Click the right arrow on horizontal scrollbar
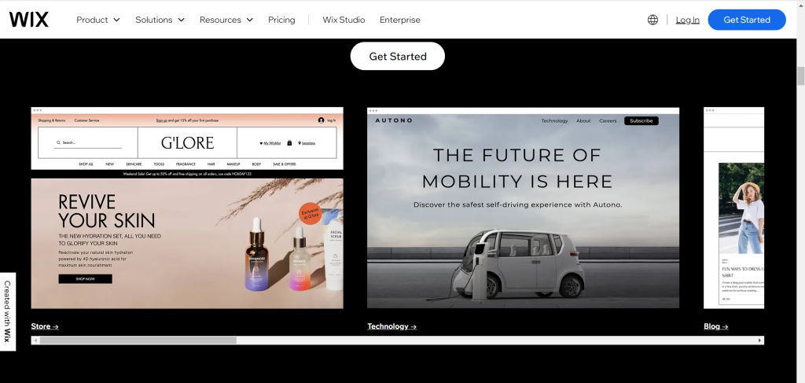The width and height of the screenshot is (805, 383). [759, 341]
